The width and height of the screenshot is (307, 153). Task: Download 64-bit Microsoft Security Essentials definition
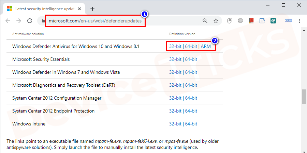click(x=191, y=59)
